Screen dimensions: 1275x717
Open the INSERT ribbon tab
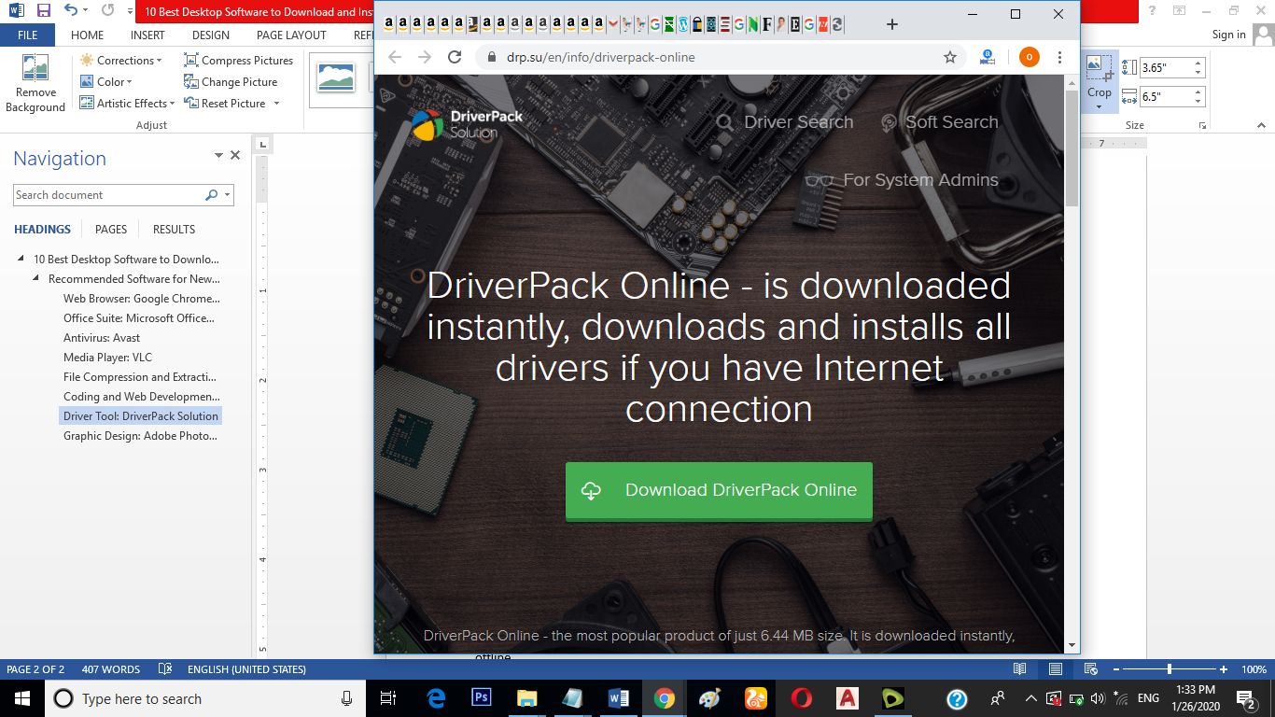(x=147, y=35)
